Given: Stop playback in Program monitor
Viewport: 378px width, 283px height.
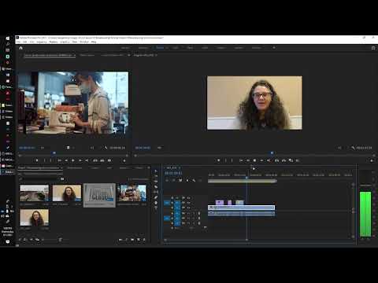Looking at the screenshot, I should pyautogui.click(x=254, y=160).
